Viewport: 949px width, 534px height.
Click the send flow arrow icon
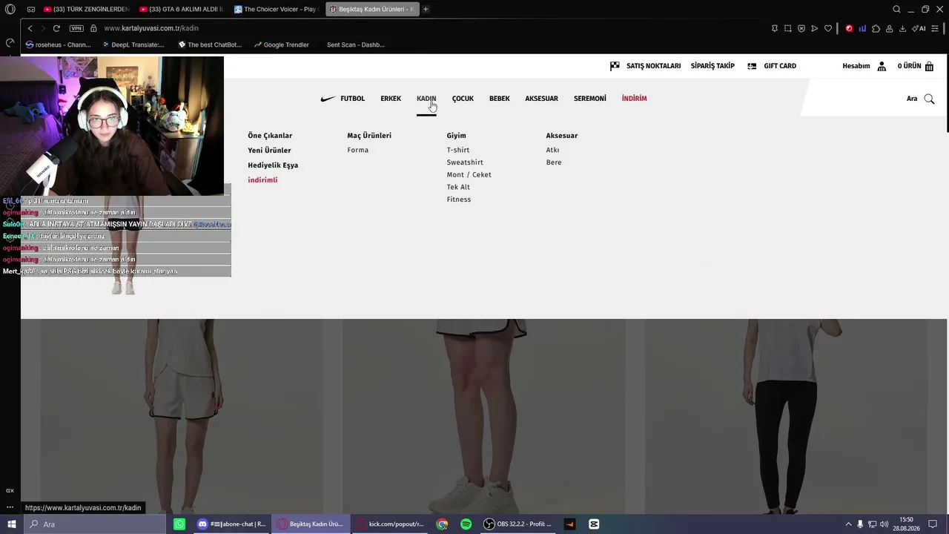pyautogui.click(x=815, y=28)
